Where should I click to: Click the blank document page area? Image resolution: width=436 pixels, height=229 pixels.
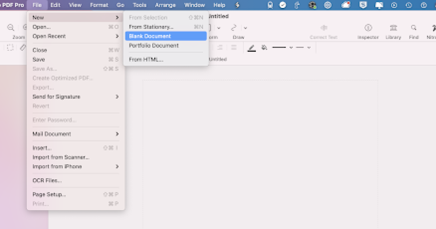coord(261,153)
